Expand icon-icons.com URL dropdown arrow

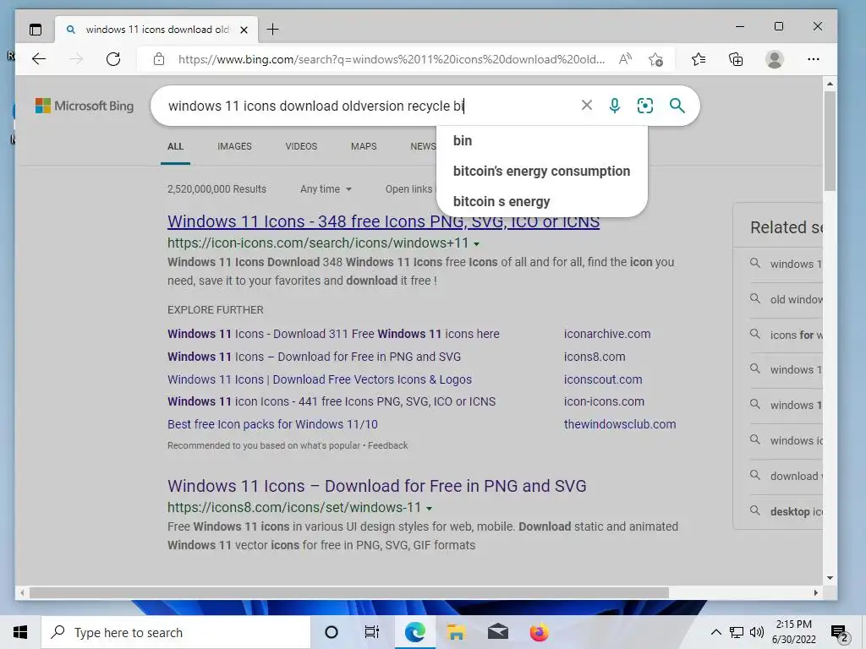click(x=477, y=244)
